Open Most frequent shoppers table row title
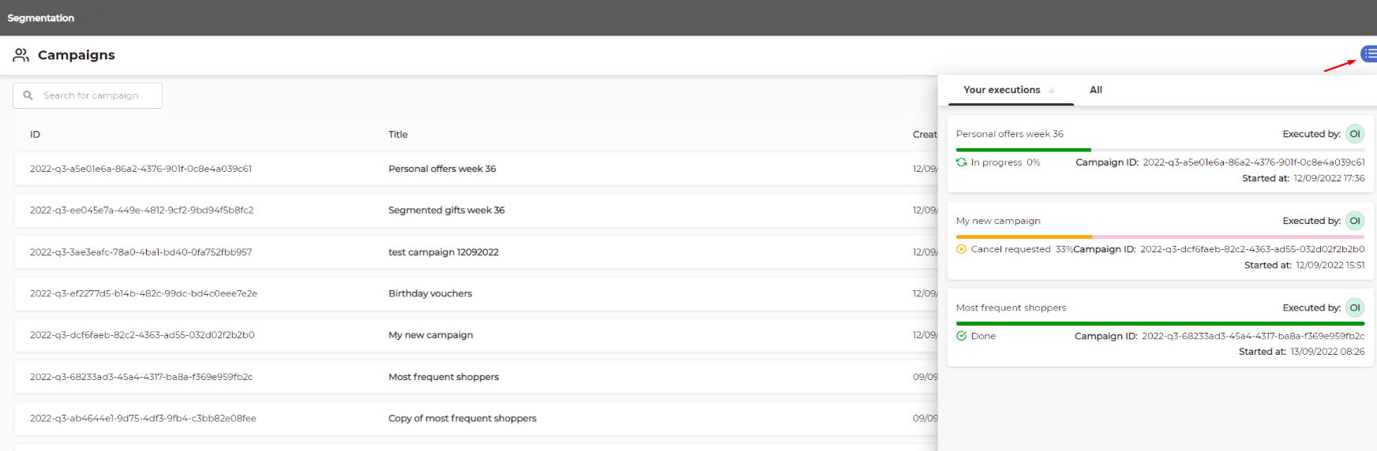The image size is (1377, 451). click(x=443, y=377)
